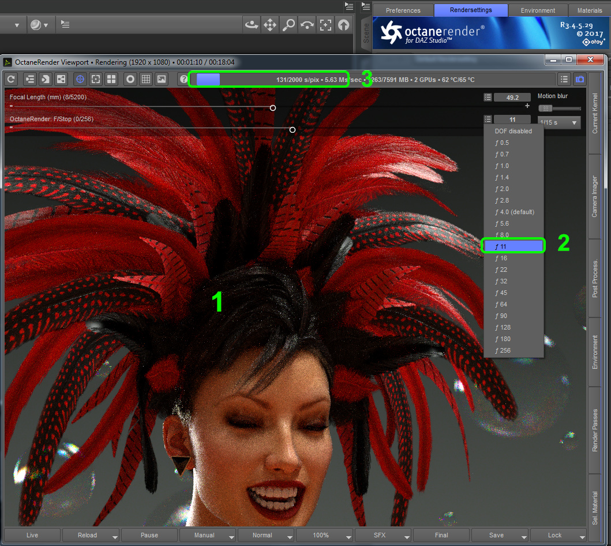Toggle the Live render button
This screenshot has height=546, width=611.
point(32,535)
